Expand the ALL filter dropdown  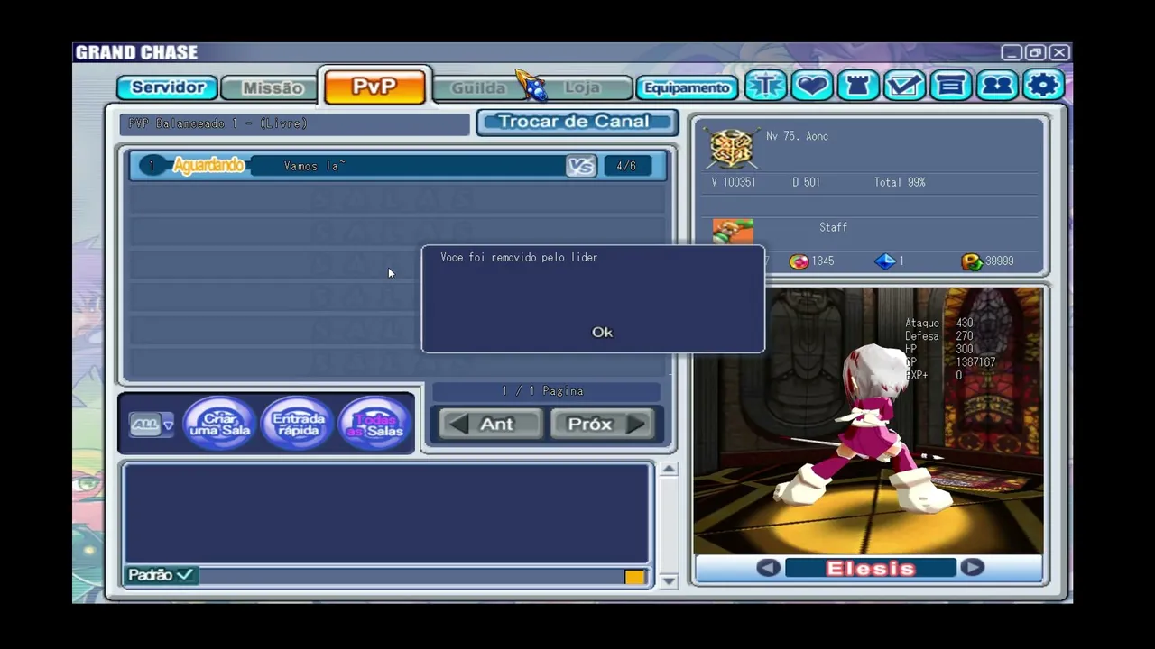pos(152,425)
